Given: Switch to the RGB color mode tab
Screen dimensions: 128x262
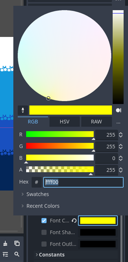Looking at the screenshot, I should coord(33,121).
